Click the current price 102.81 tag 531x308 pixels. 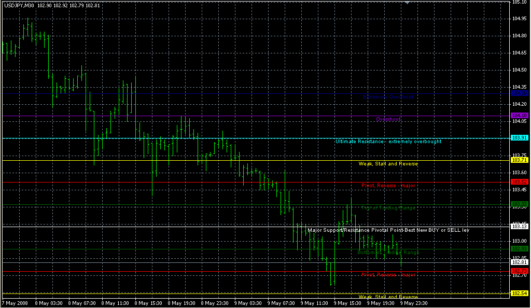pyautogui.click(x=520, y=262)
